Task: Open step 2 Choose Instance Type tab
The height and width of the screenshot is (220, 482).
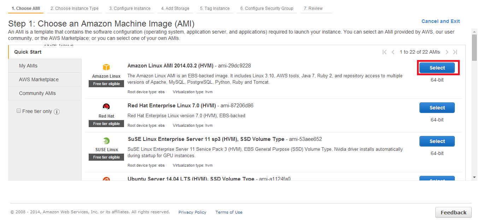Action: (x=75, y=8)
